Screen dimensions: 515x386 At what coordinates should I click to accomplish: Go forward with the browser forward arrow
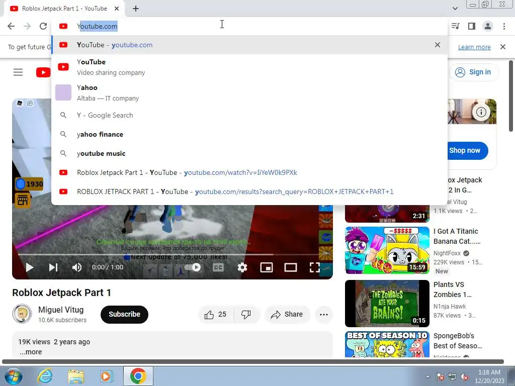click(27, 26)
